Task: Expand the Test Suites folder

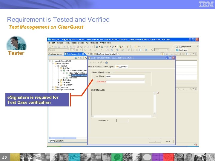Action: [x=59, y=80]
